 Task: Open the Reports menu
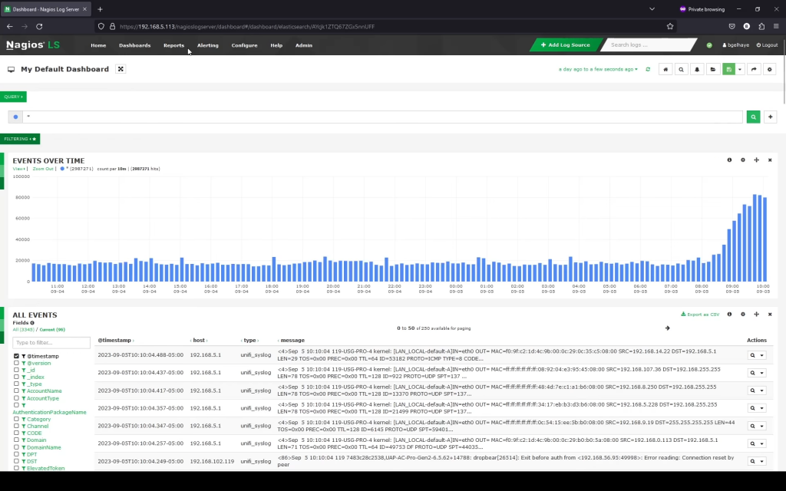click(x=173, y=45)
